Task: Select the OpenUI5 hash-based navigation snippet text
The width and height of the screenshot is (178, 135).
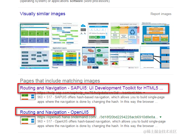Action: (101, 123)
